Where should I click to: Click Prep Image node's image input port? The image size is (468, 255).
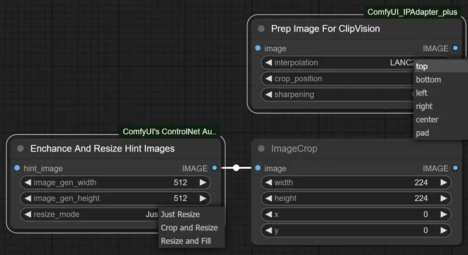257,48
